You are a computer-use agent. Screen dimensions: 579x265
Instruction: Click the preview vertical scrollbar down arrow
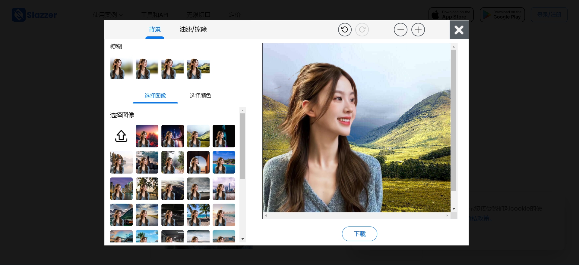[x=454, y=209]
